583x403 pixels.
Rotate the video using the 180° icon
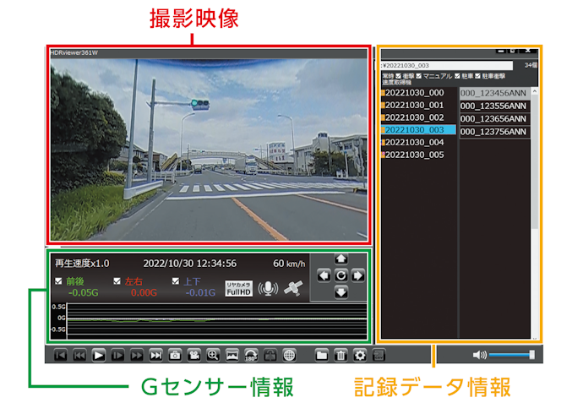point(251,356)
